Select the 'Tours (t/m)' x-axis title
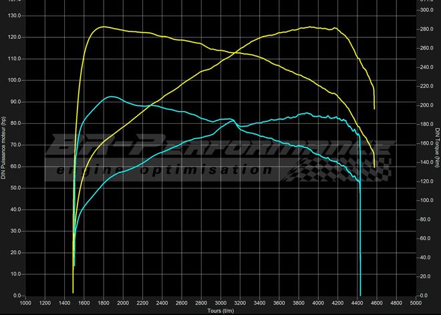This screenshot has width=441, height=315. [220, 311]
